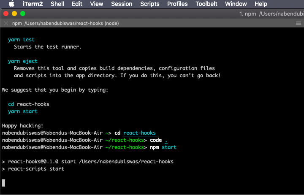Viewport: 304px width, 195px height.
Task: Click the 'yarn start' suggestion text
Action: pos(23,111)
